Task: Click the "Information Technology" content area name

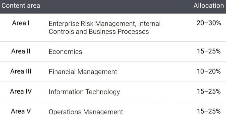Action: click(84, 92)
